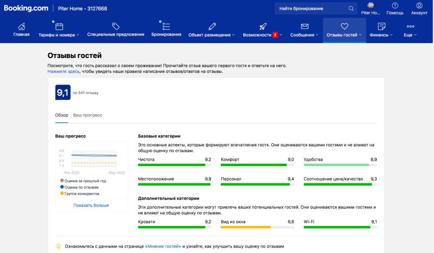Open Сообщения envelope icon
This screenshot has height=253, width=434.
[304, 26]
